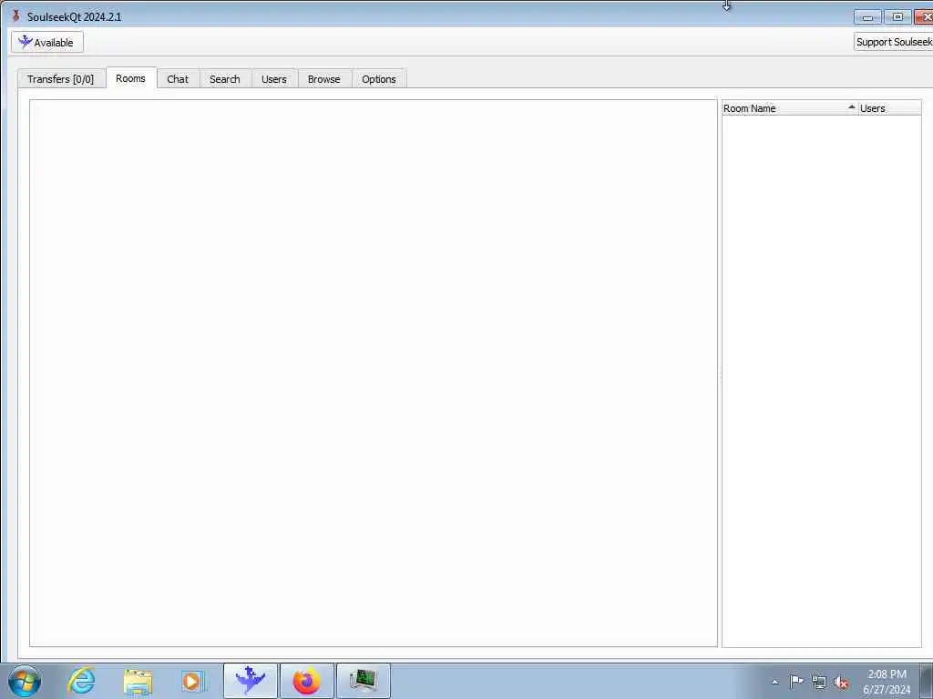
Task: Open the Search tab
Action: 225,79
